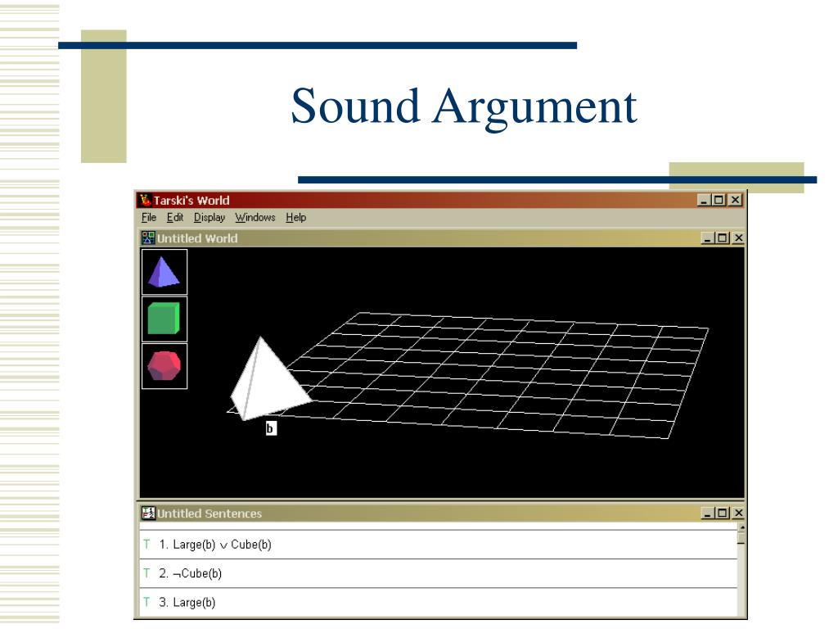Open the Windows menu

click(x=255, y=217)
